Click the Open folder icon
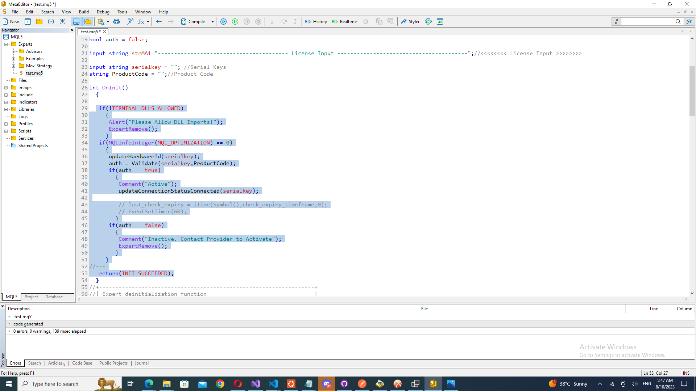Screen dimensions: 696x391 [x=39, y=22]
